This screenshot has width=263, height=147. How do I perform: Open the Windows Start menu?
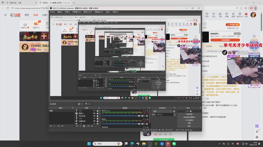click(x=89, y=144)
